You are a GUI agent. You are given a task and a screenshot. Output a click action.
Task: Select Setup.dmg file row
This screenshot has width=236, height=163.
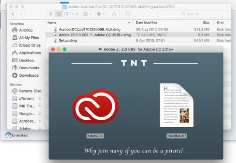coord(138,41)
